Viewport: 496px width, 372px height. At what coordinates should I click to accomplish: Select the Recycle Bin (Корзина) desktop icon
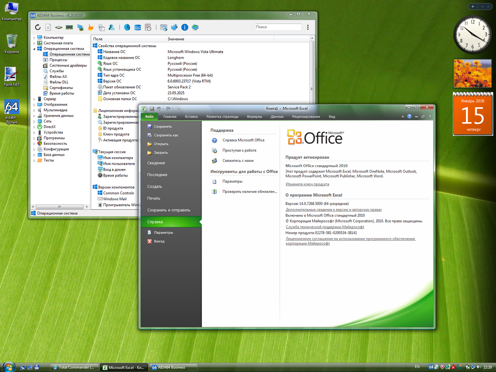tap(12, 44)
